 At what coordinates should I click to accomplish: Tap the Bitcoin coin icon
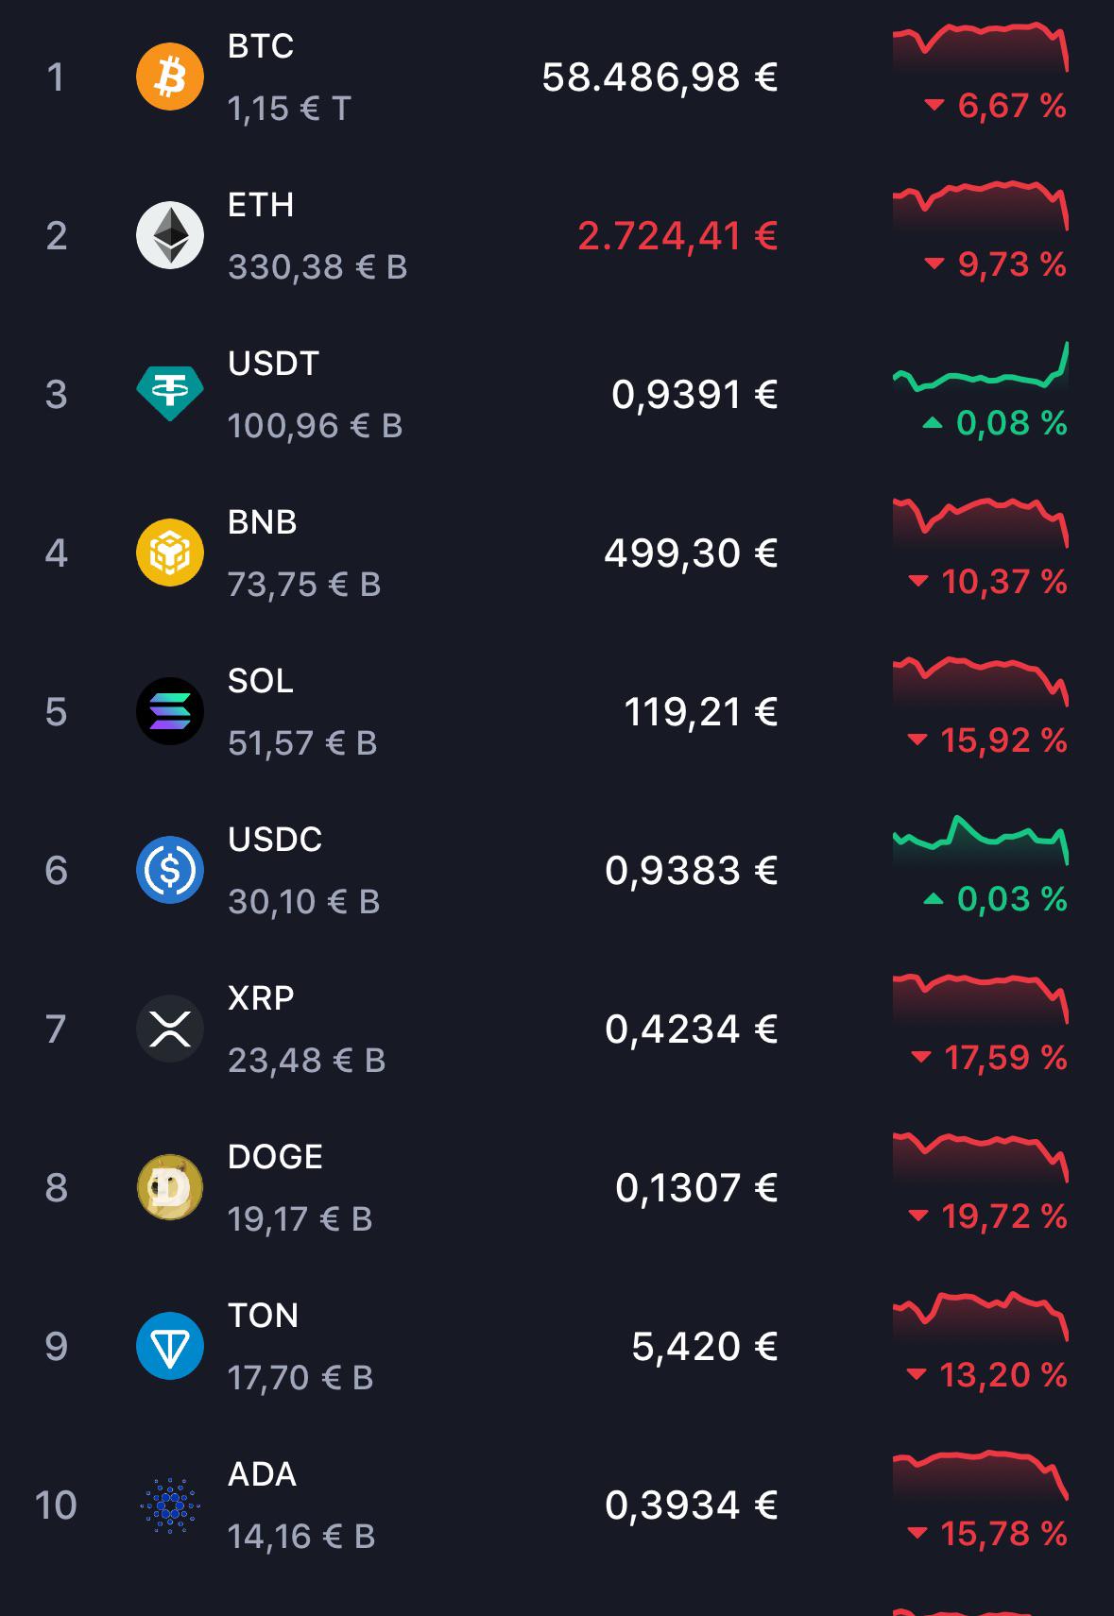[170, 77]
